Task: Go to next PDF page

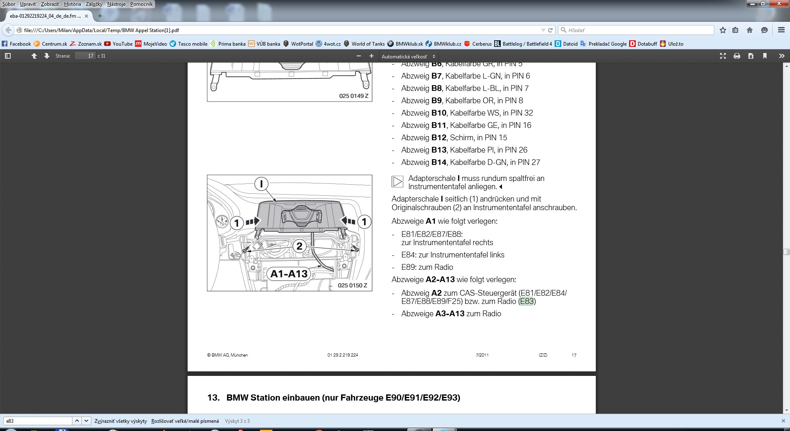Action: click(46, 56)
